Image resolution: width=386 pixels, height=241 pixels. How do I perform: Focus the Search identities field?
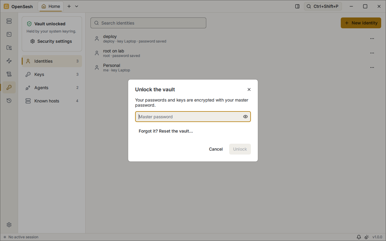(148, 23)
